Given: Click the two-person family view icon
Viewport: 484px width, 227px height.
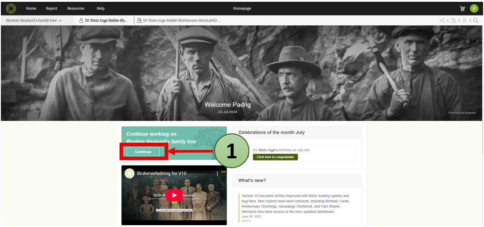Looking at the screenshot, I should pyautogui.click(x=453, y=21).
